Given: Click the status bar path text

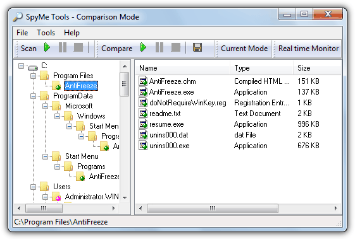Looking at the screenshot, I should click(61, 222).
